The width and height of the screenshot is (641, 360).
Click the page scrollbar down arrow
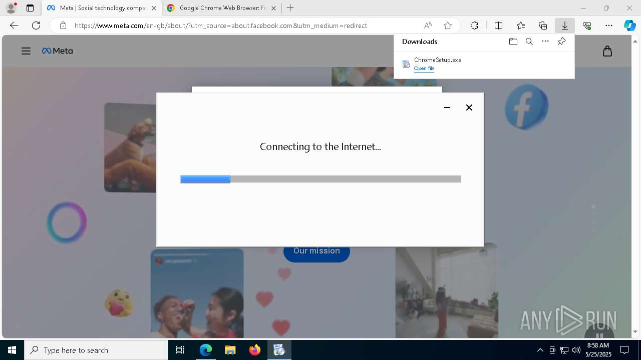(x=635, y=331)
